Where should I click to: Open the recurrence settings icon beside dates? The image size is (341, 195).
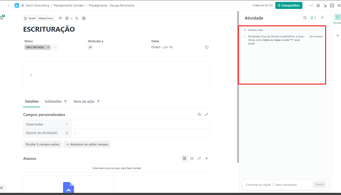(x=207, y=47)
